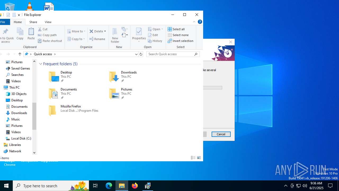Open Firefox from the taskbar
The image size is (339, 191).
(x=135, y=186)
